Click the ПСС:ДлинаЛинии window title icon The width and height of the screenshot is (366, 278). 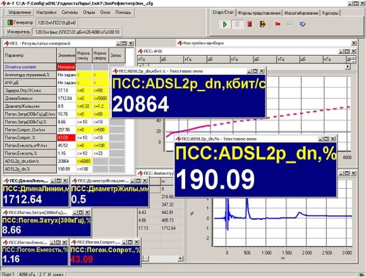point(6,181)
